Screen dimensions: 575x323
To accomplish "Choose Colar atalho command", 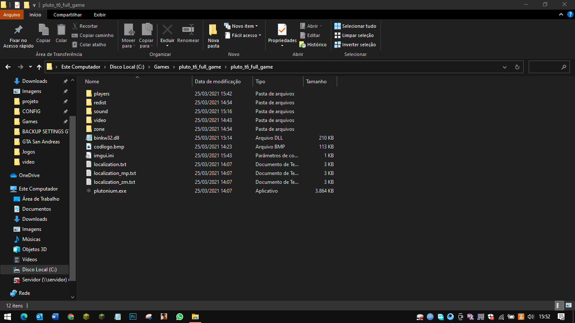I will pos(89,45).
